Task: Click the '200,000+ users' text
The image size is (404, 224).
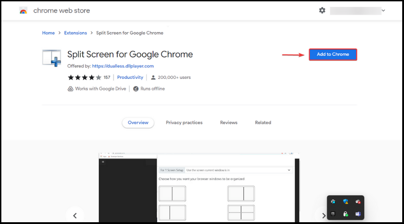Action: (174, 78)
